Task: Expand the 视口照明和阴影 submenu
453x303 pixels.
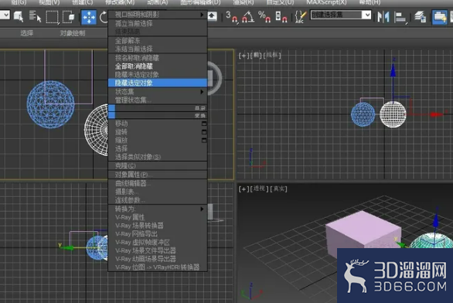Action: 158,15
